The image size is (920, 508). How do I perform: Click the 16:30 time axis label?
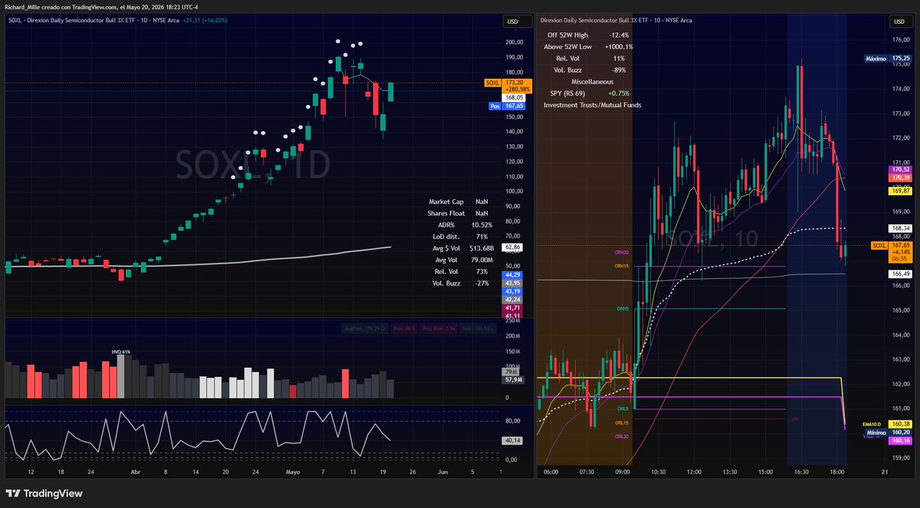[x=801, y=474]
